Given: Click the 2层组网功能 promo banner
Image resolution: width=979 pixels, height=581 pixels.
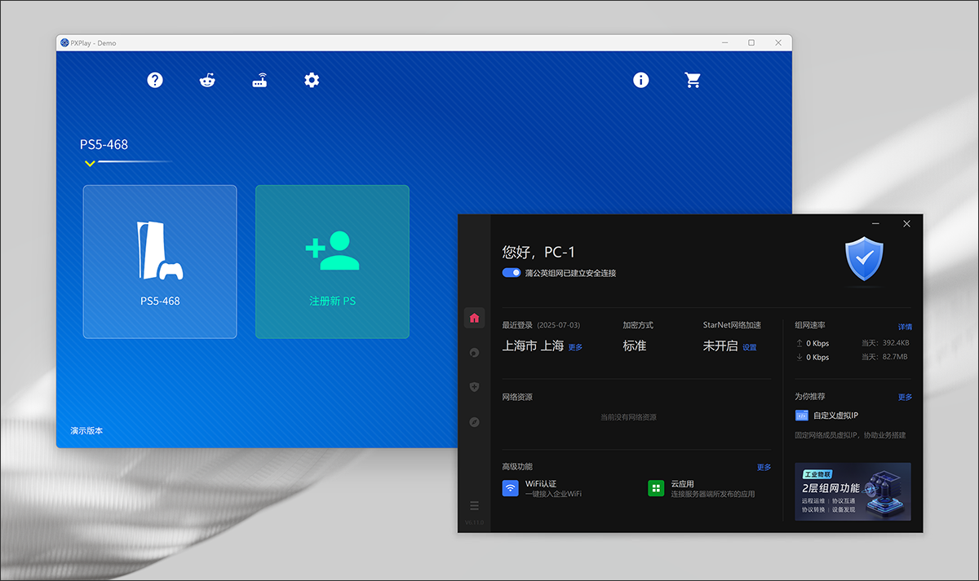Looking at the screenshot, I should click(x=853, y=491).
